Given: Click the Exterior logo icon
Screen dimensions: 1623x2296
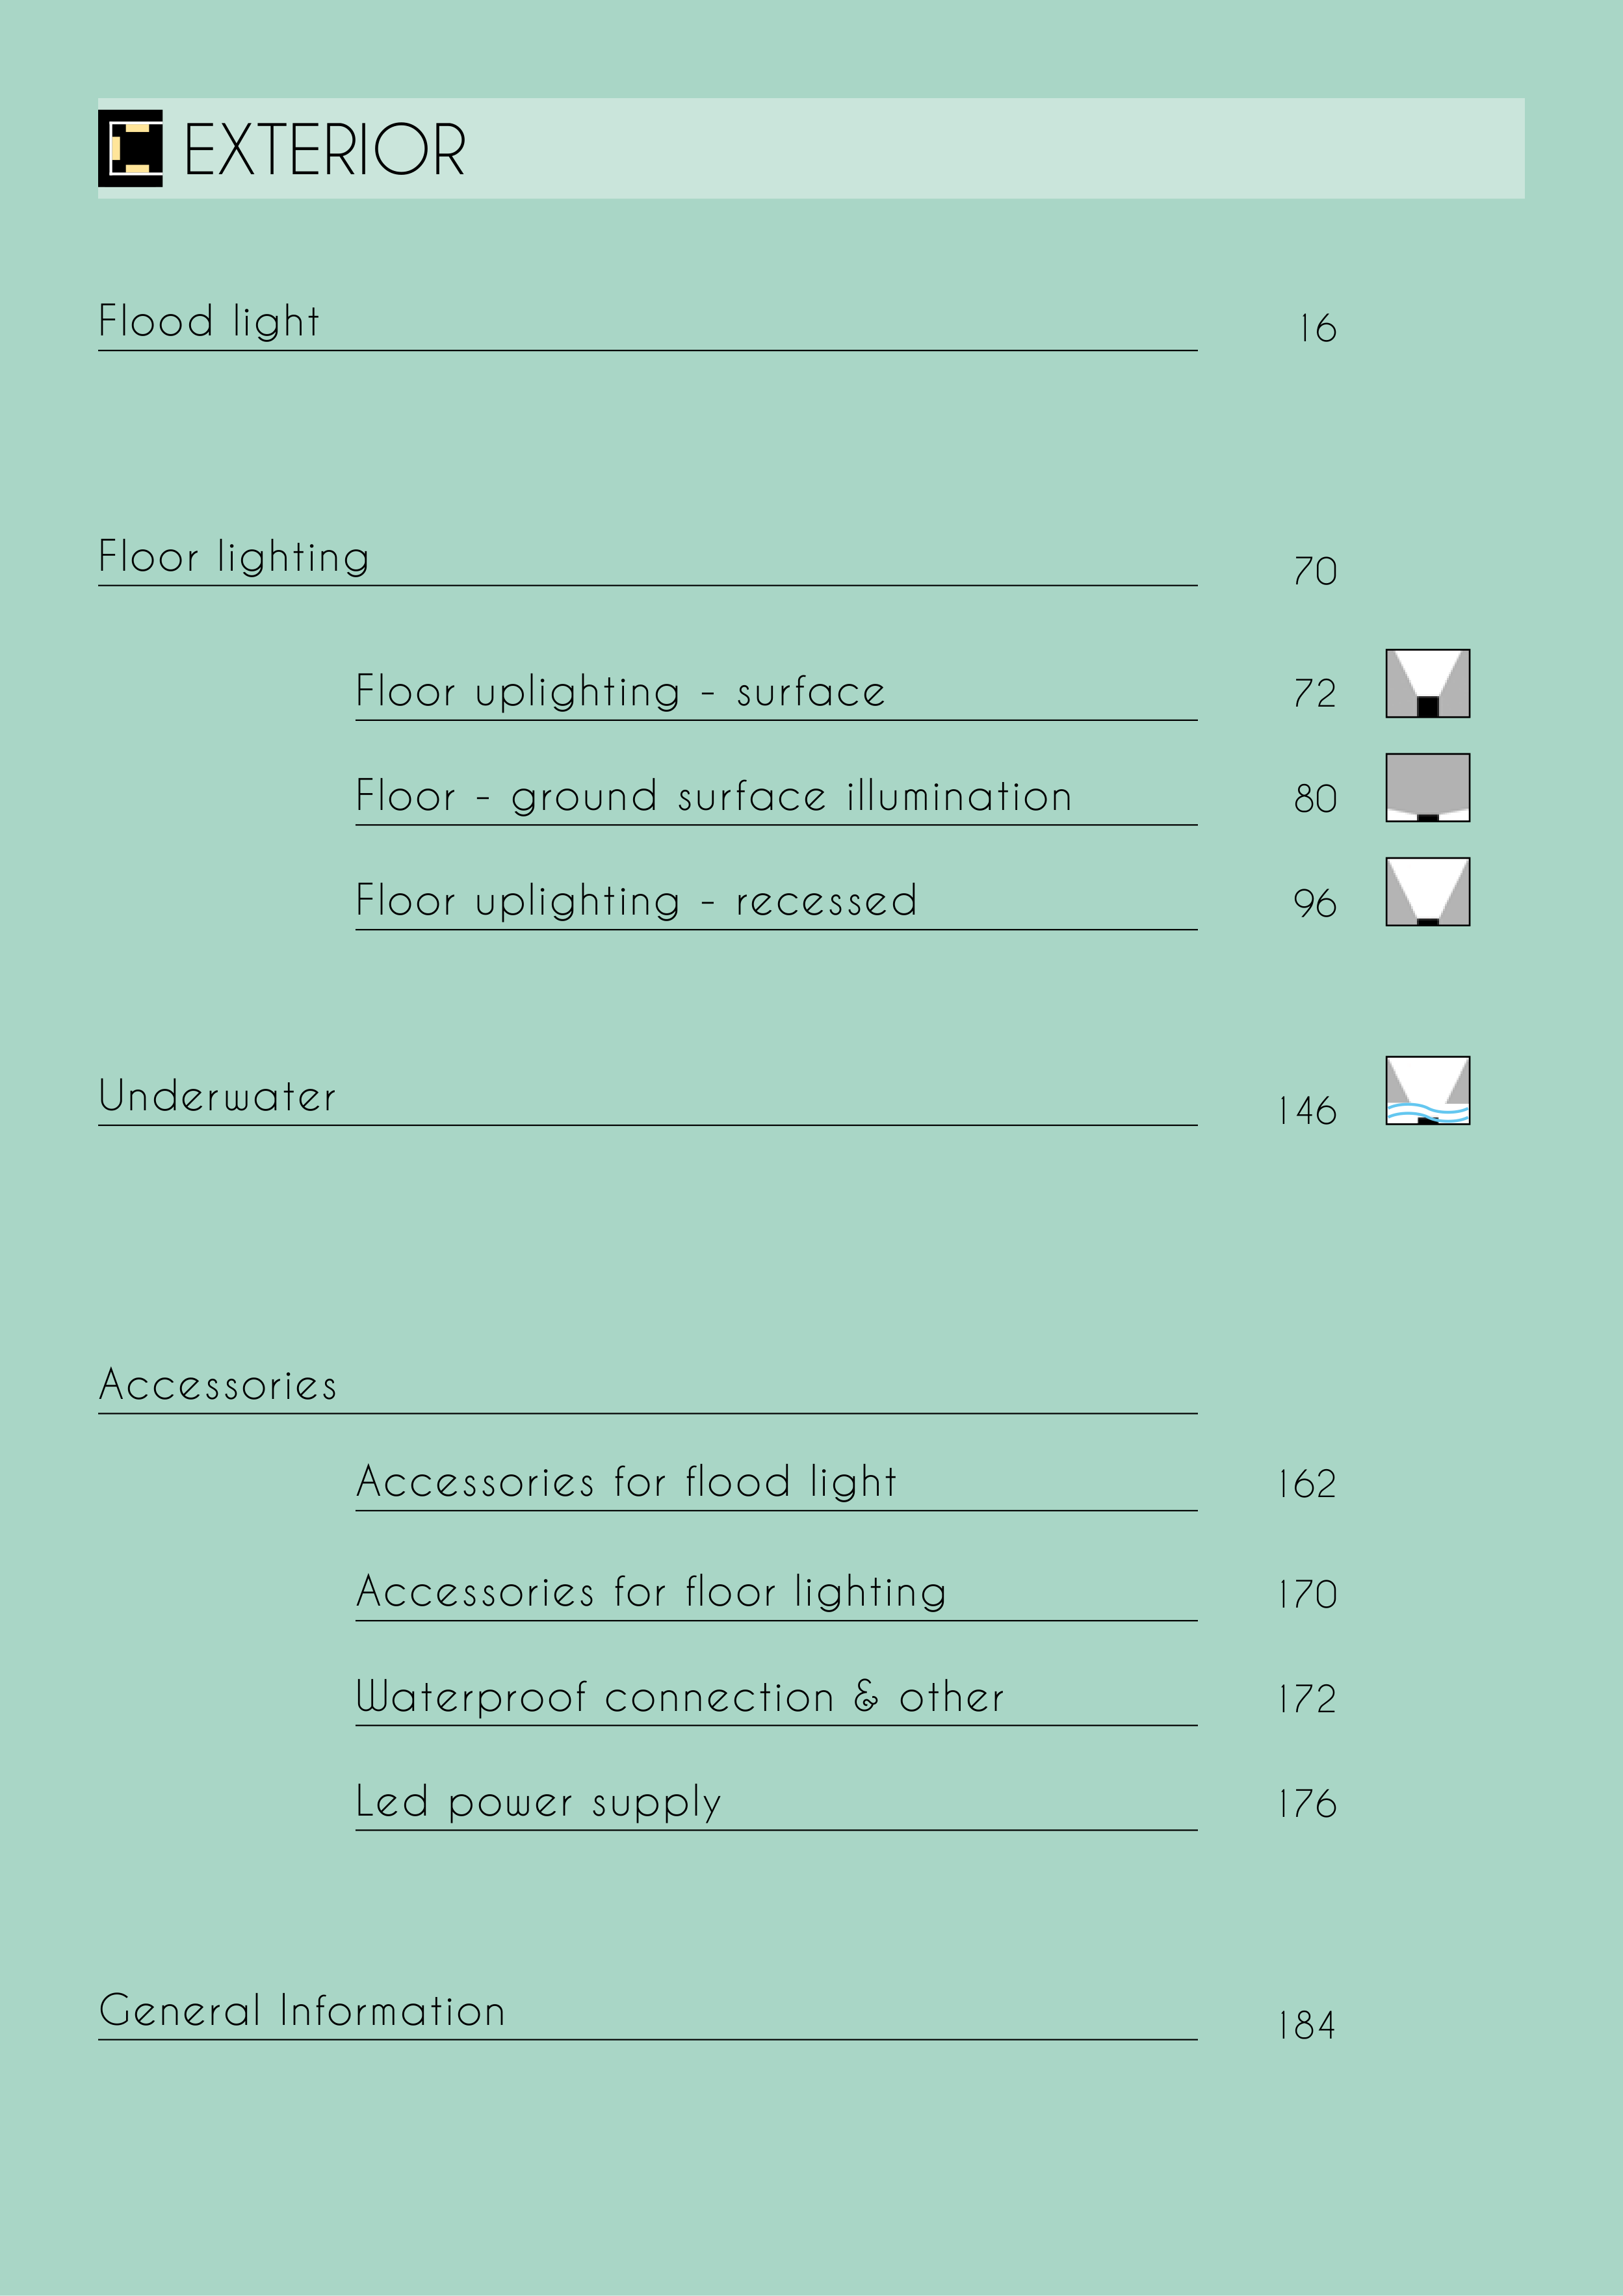Looking at the screenshot, I should pos(130,149).
